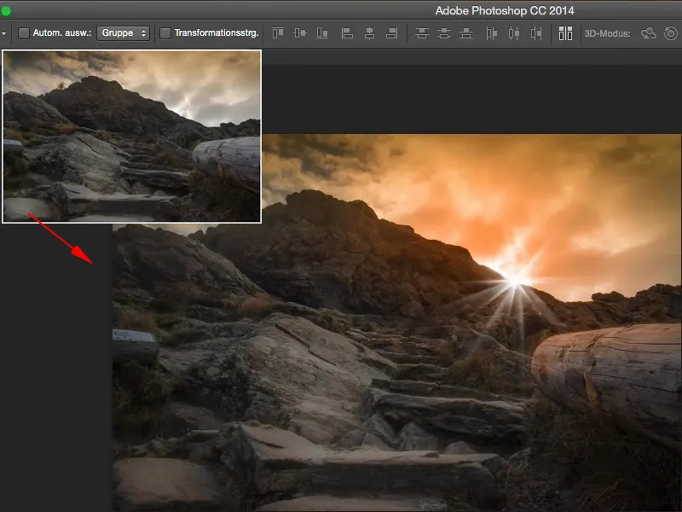The image size is (682, 512).
Task: Click the align horizontal centers icon
Action: [x=369, y=33]
